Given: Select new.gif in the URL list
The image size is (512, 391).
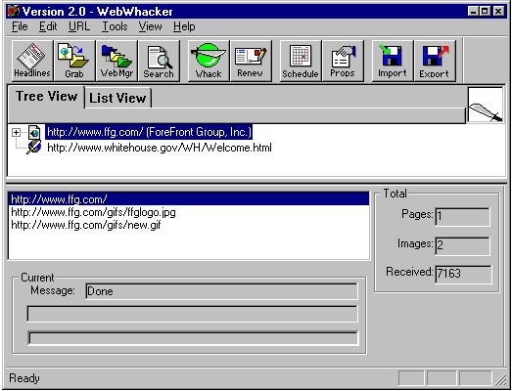Looking at the screenshot, I should pos(86,225).
